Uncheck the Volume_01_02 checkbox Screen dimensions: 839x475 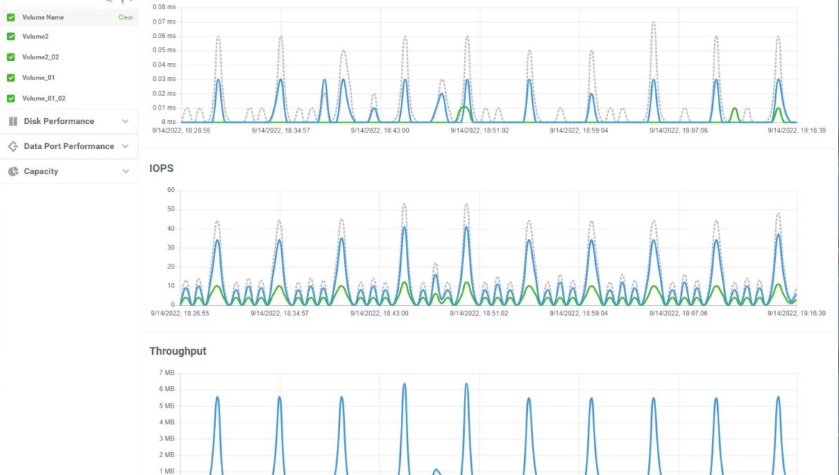(x=11, y=98)
